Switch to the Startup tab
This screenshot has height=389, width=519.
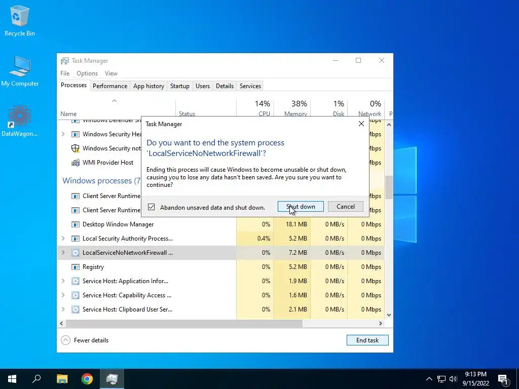(180, 86)
